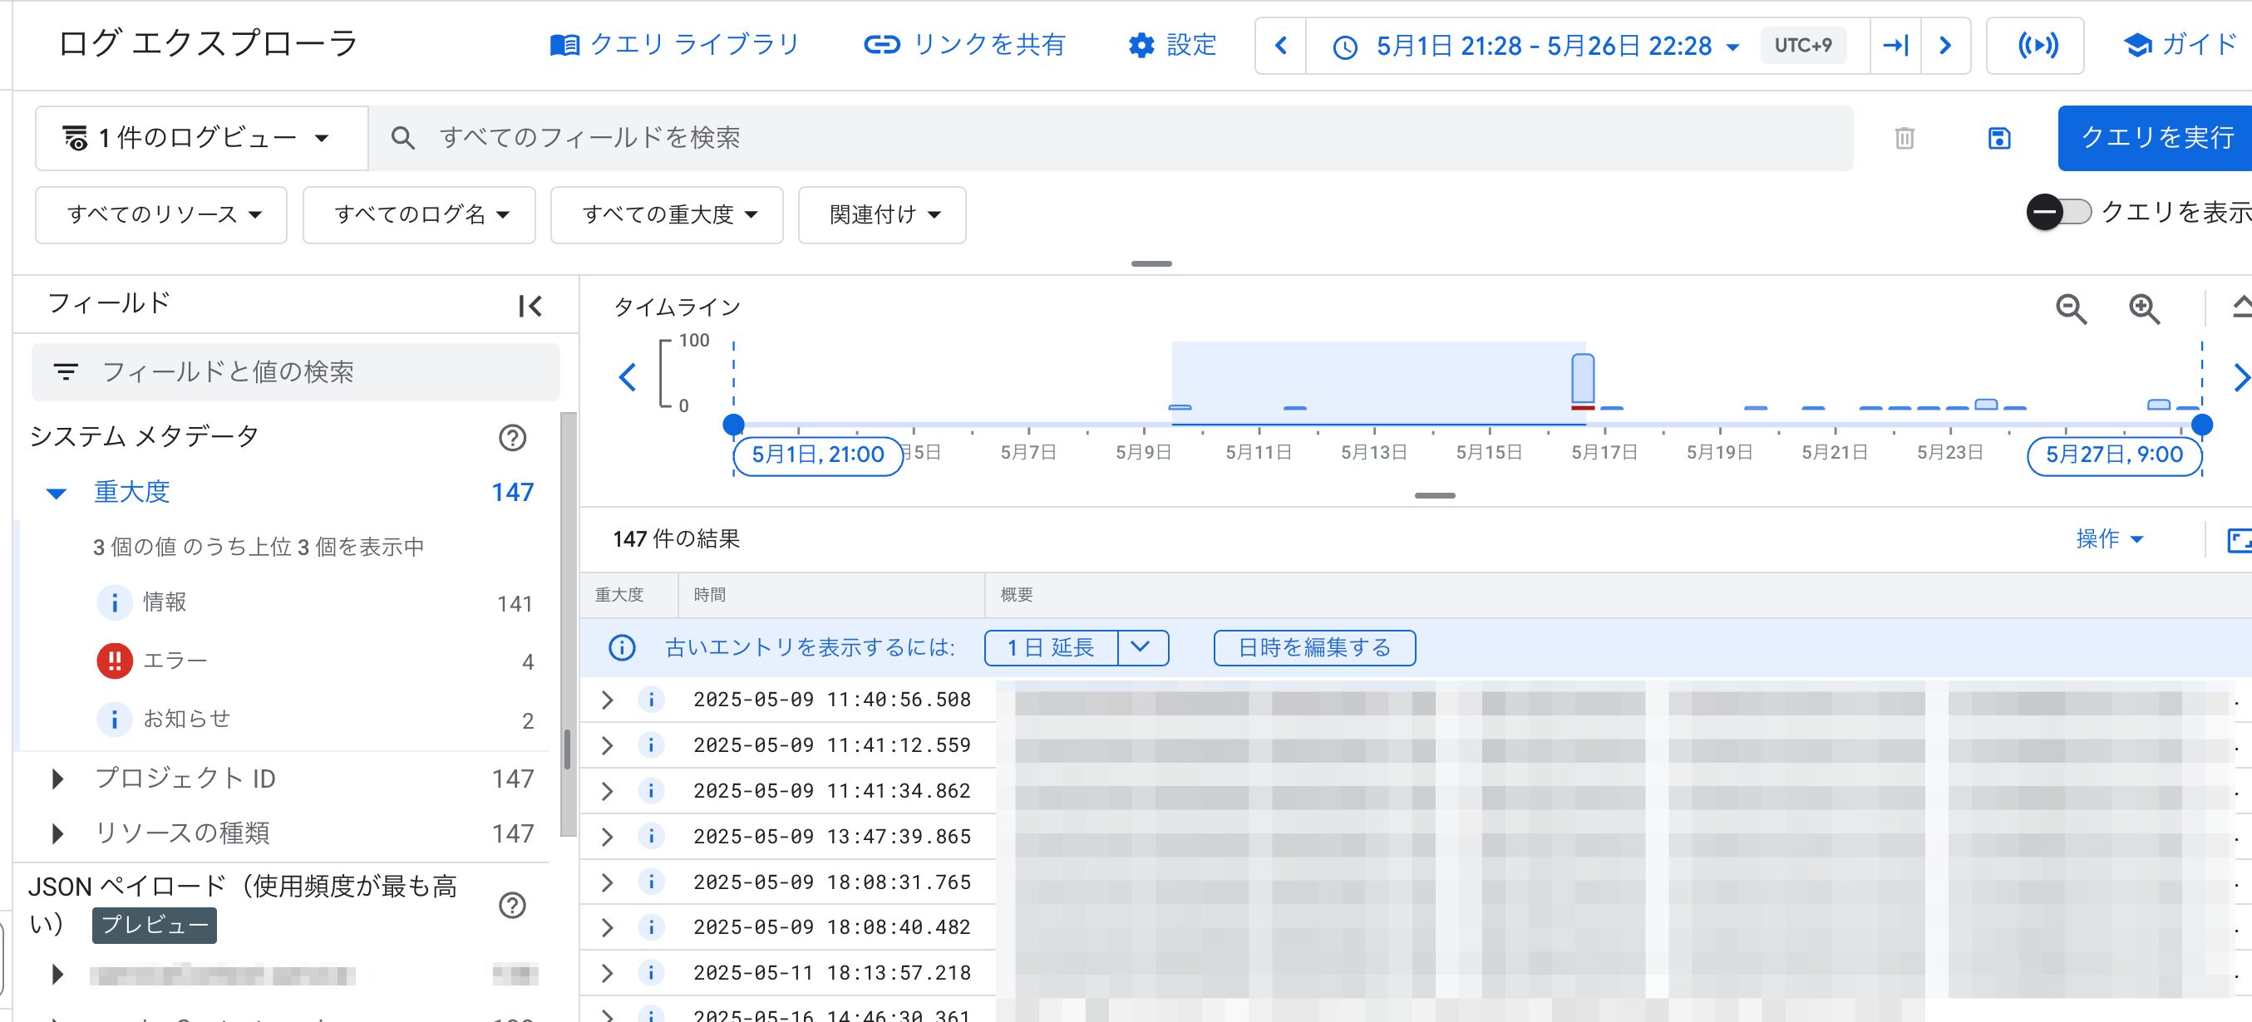
Task: Expand プロジェクト ID field
Action: tap(57, 779)
